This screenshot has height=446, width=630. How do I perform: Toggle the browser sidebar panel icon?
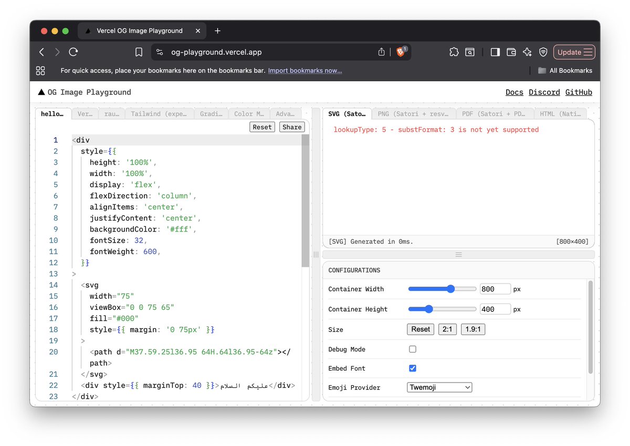tap(495, 52)
